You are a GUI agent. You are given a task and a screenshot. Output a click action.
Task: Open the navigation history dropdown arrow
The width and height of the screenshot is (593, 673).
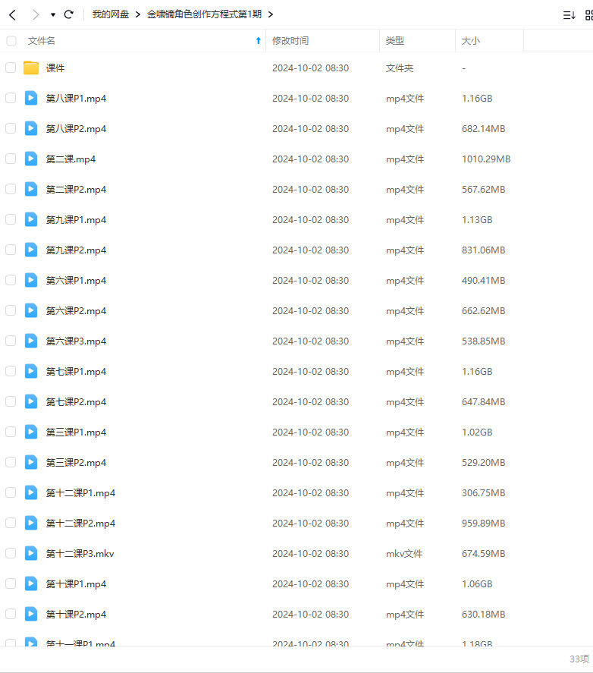(x=52, y=14)
